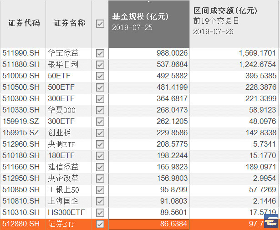Select code 510850.SH

tap(21, 189)
